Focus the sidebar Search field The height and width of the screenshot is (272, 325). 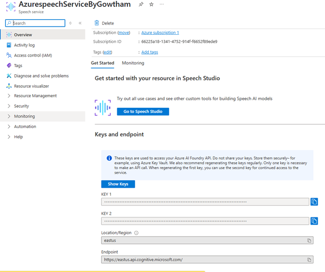[37, 23]
